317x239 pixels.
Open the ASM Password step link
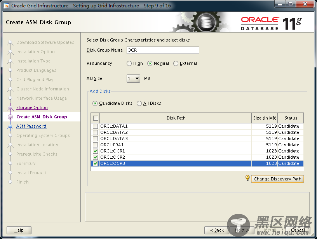[31, 126]
